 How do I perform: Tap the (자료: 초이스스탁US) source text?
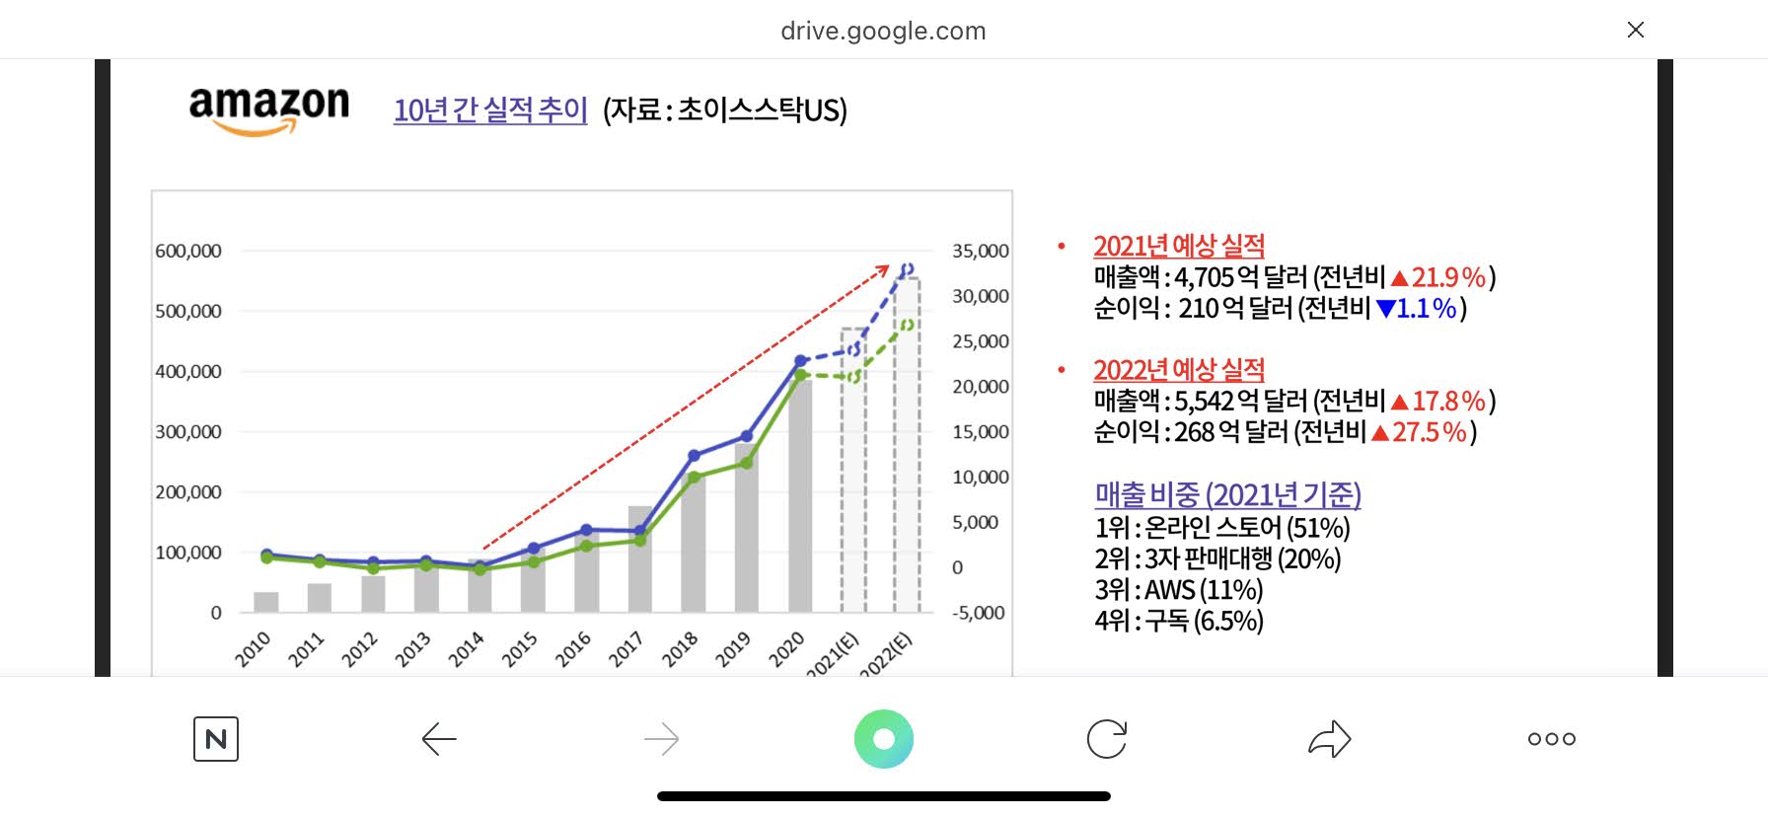click(x=725, y=110)
